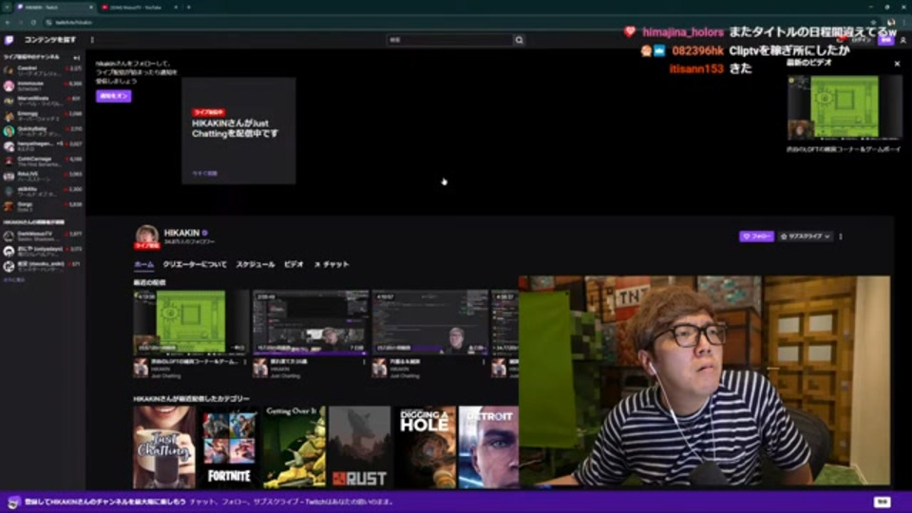Open Emongg channel in sidebar
The image size is (912, 513).
pyautogui.click(x=43, y=116)
